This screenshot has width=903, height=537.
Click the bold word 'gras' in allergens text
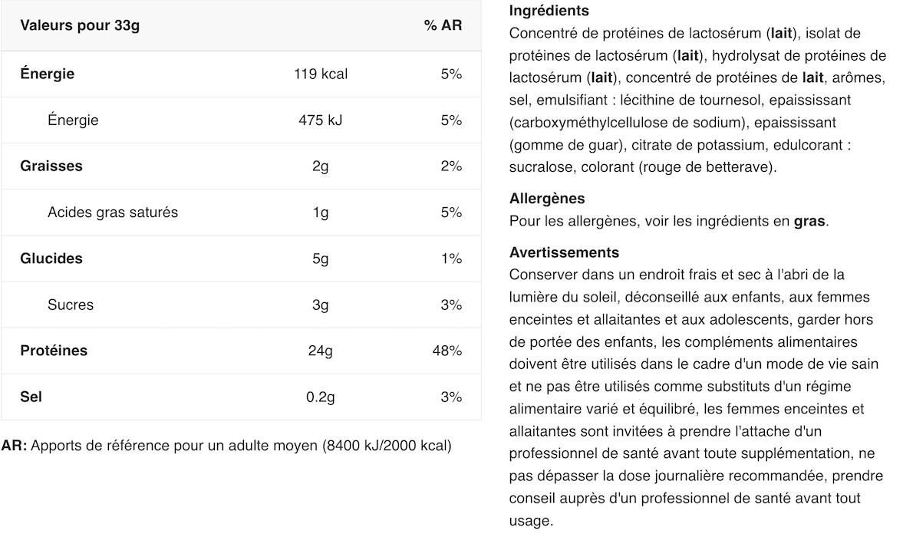pyautogui.click(x=809, y=222)
